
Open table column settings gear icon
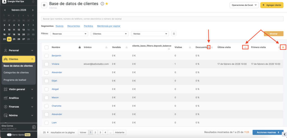click(x=283, y=47)
